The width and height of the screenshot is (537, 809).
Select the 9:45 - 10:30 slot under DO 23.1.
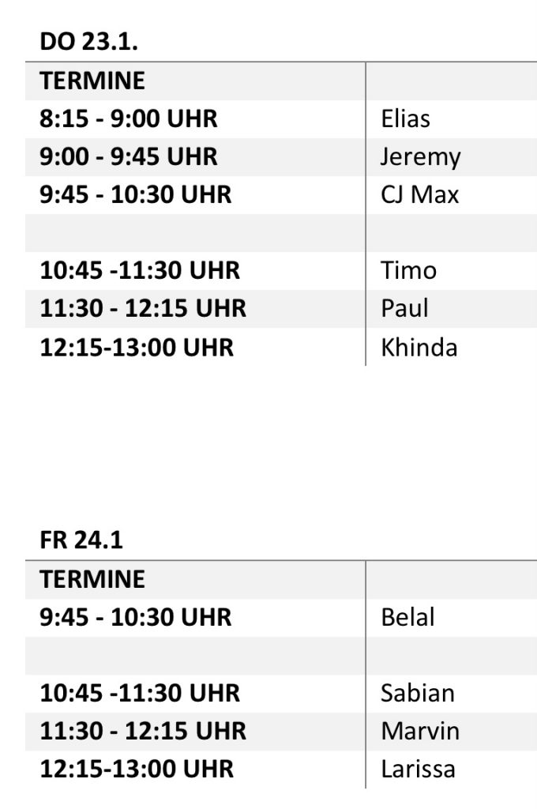(136, 195)
